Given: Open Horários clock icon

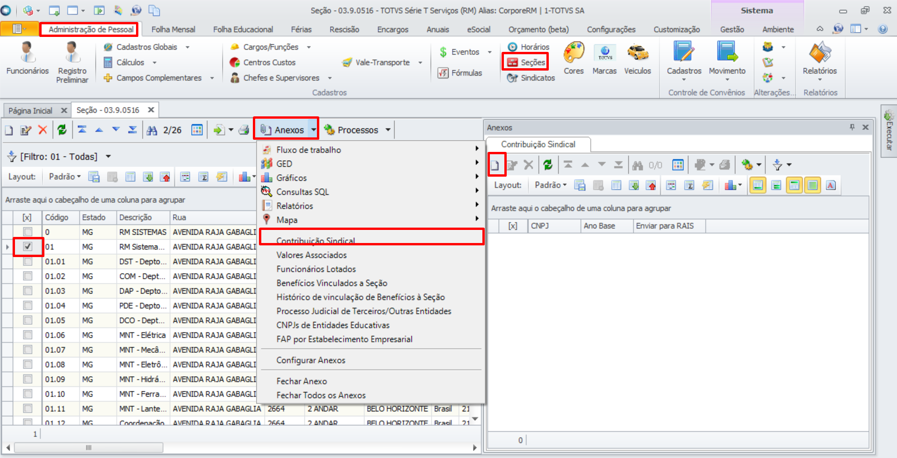Looking at the screenshot, I should pyautogui.click(x=528, y=47).
